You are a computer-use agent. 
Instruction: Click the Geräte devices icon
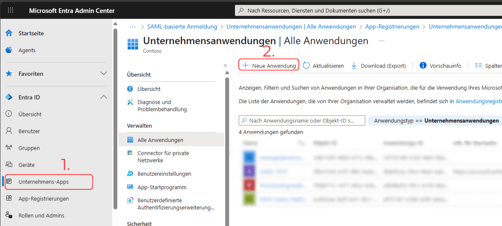pos(9,165)
